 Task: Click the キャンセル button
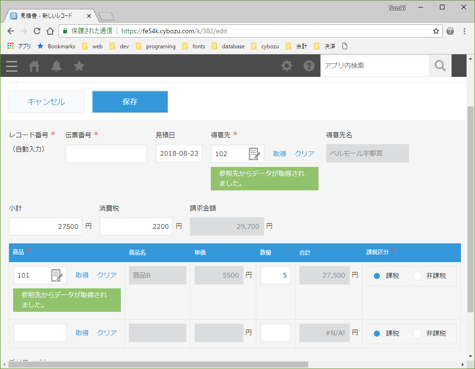click(x=46, y=102)
